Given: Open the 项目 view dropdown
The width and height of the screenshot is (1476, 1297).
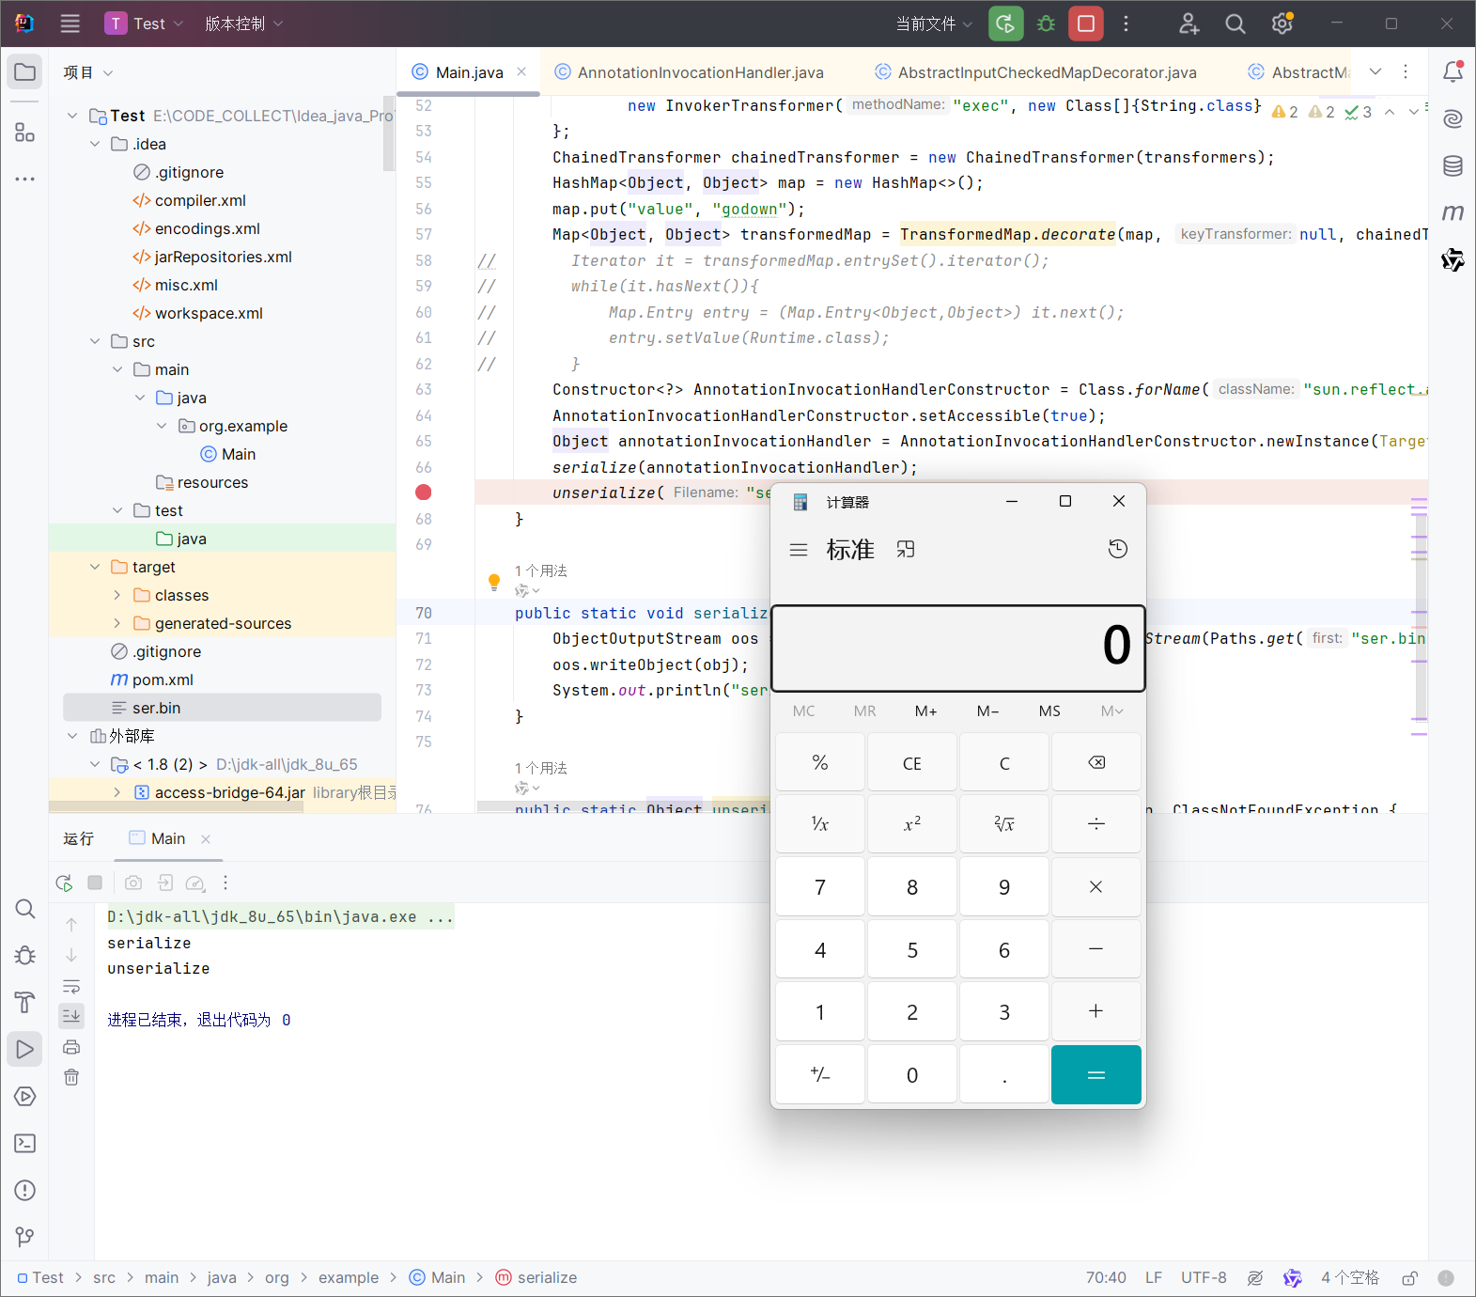Looking at the screenshot, I should click(88, 72).
